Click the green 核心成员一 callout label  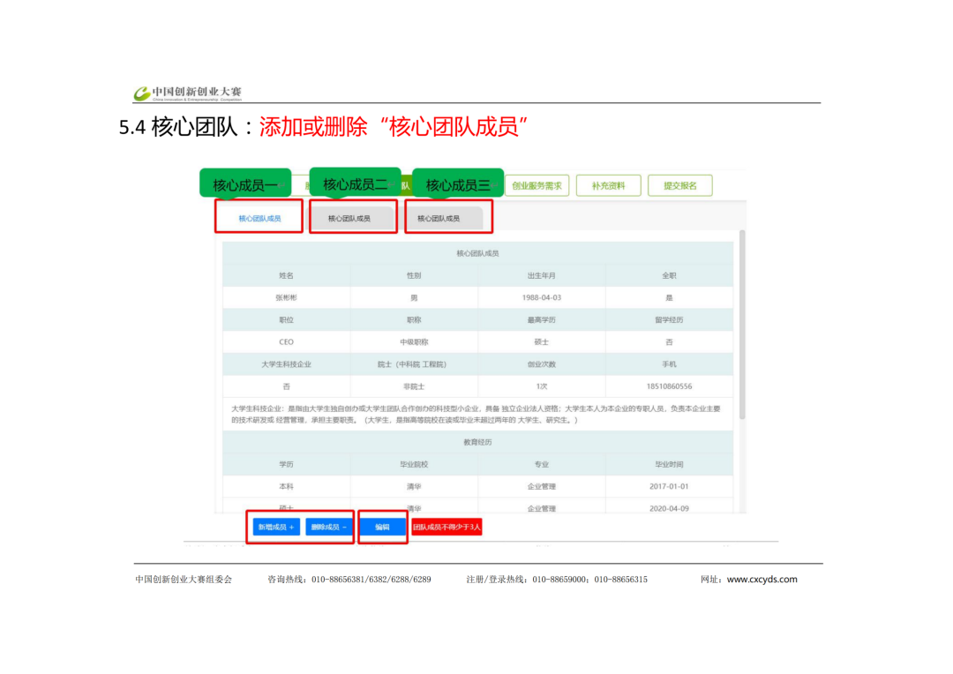245,185
